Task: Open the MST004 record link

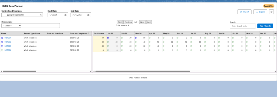Action: tap(8, 50)
